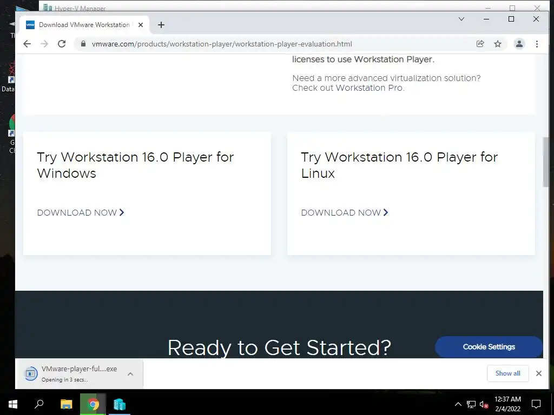Click the muted volume tray icon
Viewport: 554px width, 415px height.
(484, 404)
